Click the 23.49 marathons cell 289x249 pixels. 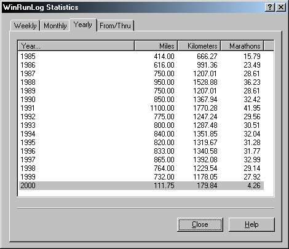point(252,65)
